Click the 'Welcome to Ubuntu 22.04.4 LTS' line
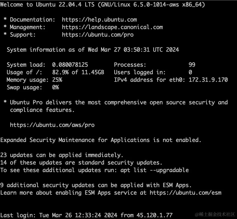Viewport: 237px width, 219px height. tap(102, 5)
